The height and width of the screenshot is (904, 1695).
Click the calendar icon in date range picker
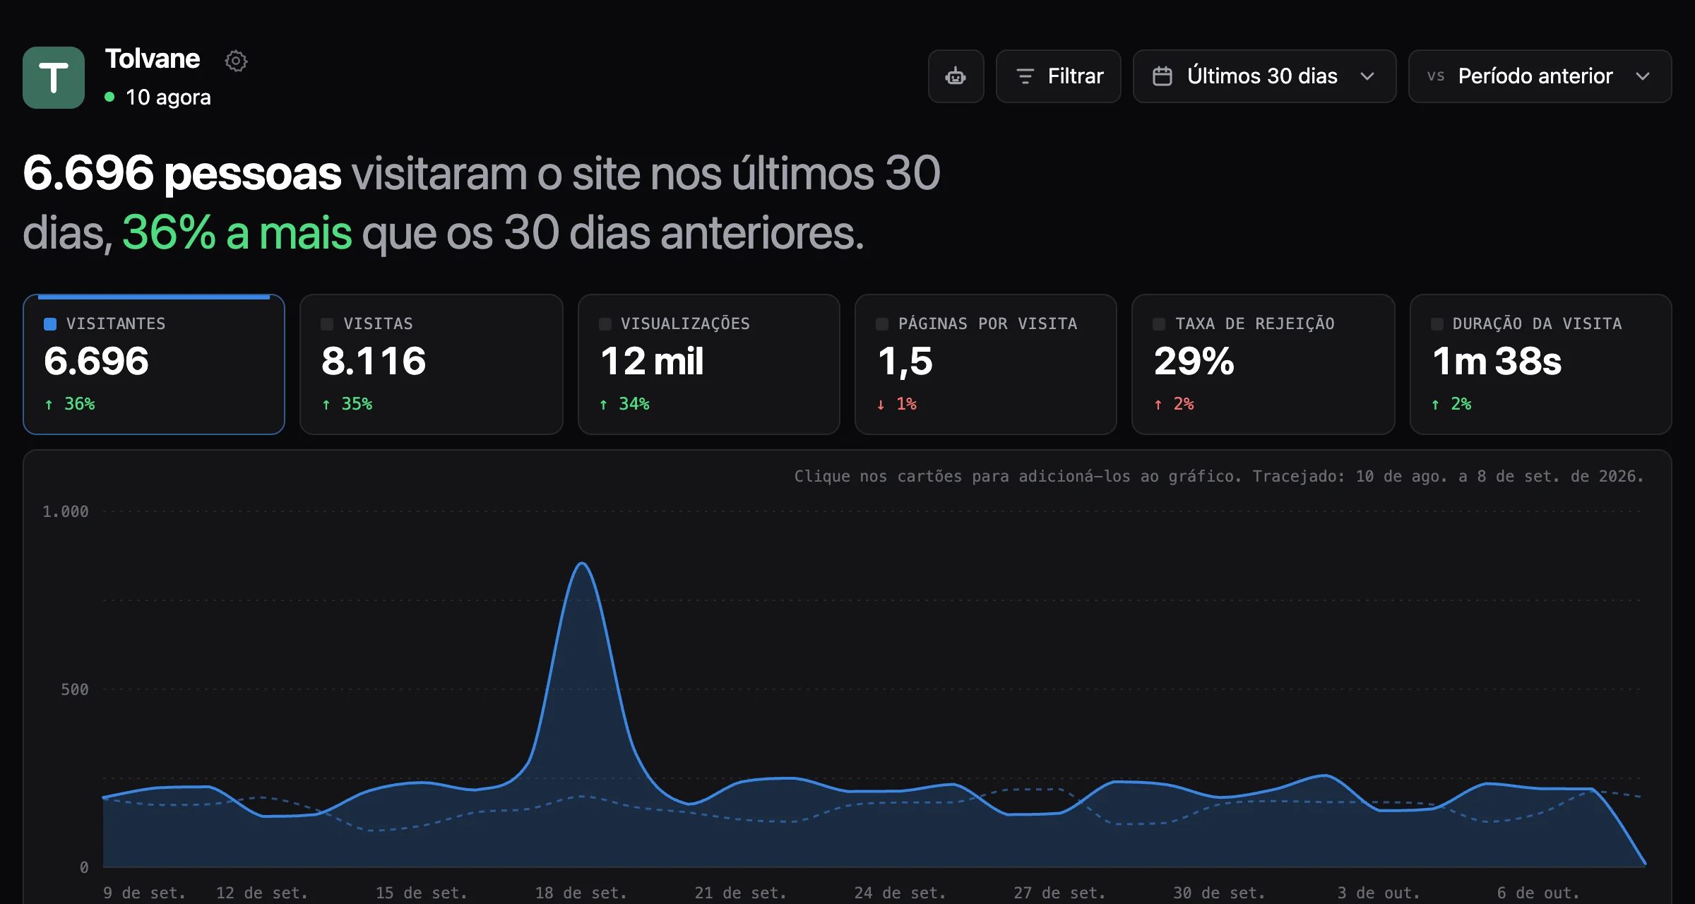1162,76
